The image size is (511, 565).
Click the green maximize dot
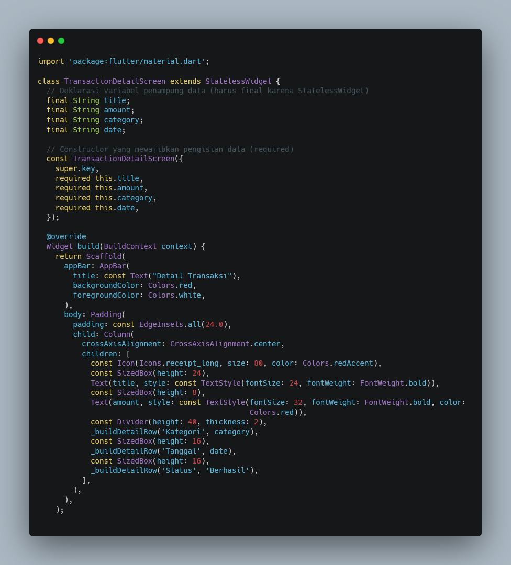pyautogui.click(x=61, y=41)
